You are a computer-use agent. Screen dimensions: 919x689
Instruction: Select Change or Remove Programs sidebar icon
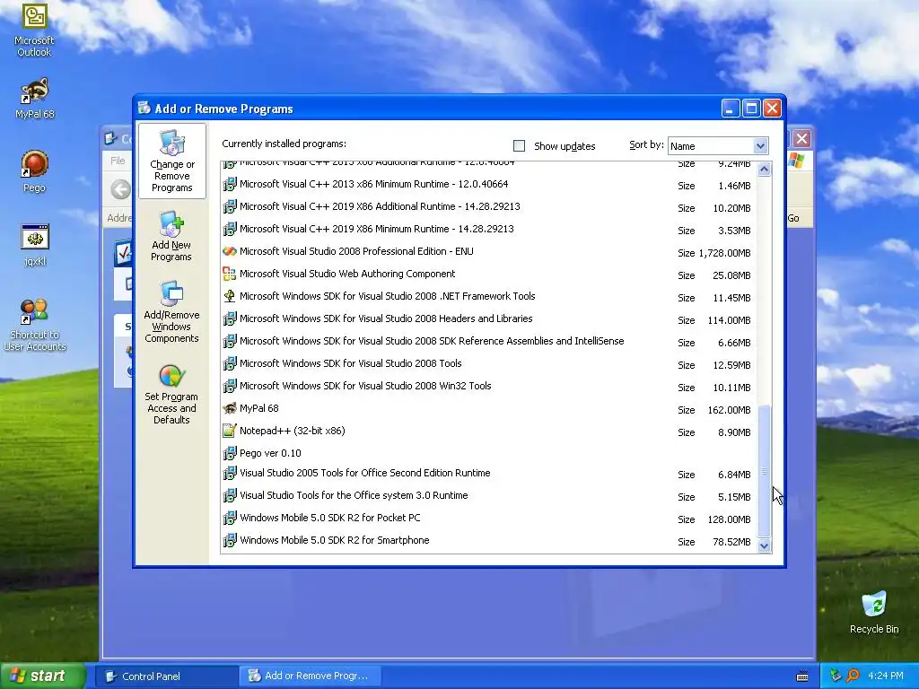[x=171, y=161]
